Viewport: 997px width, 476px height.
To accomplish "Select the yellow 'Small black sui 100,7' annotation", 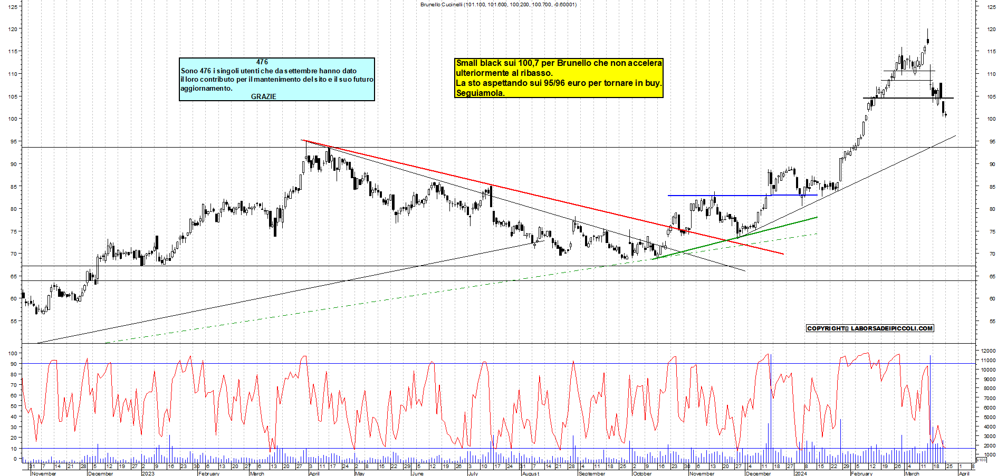I will coord(559,78).
